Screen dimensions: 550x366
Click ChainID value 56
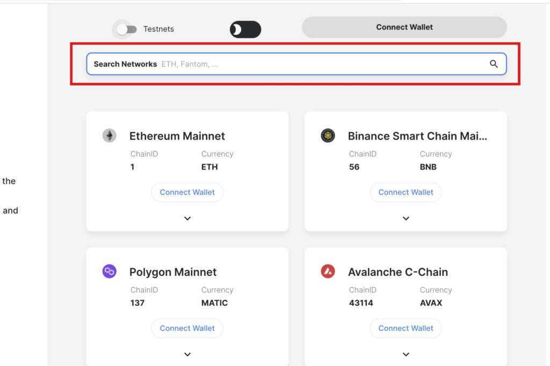354,167
